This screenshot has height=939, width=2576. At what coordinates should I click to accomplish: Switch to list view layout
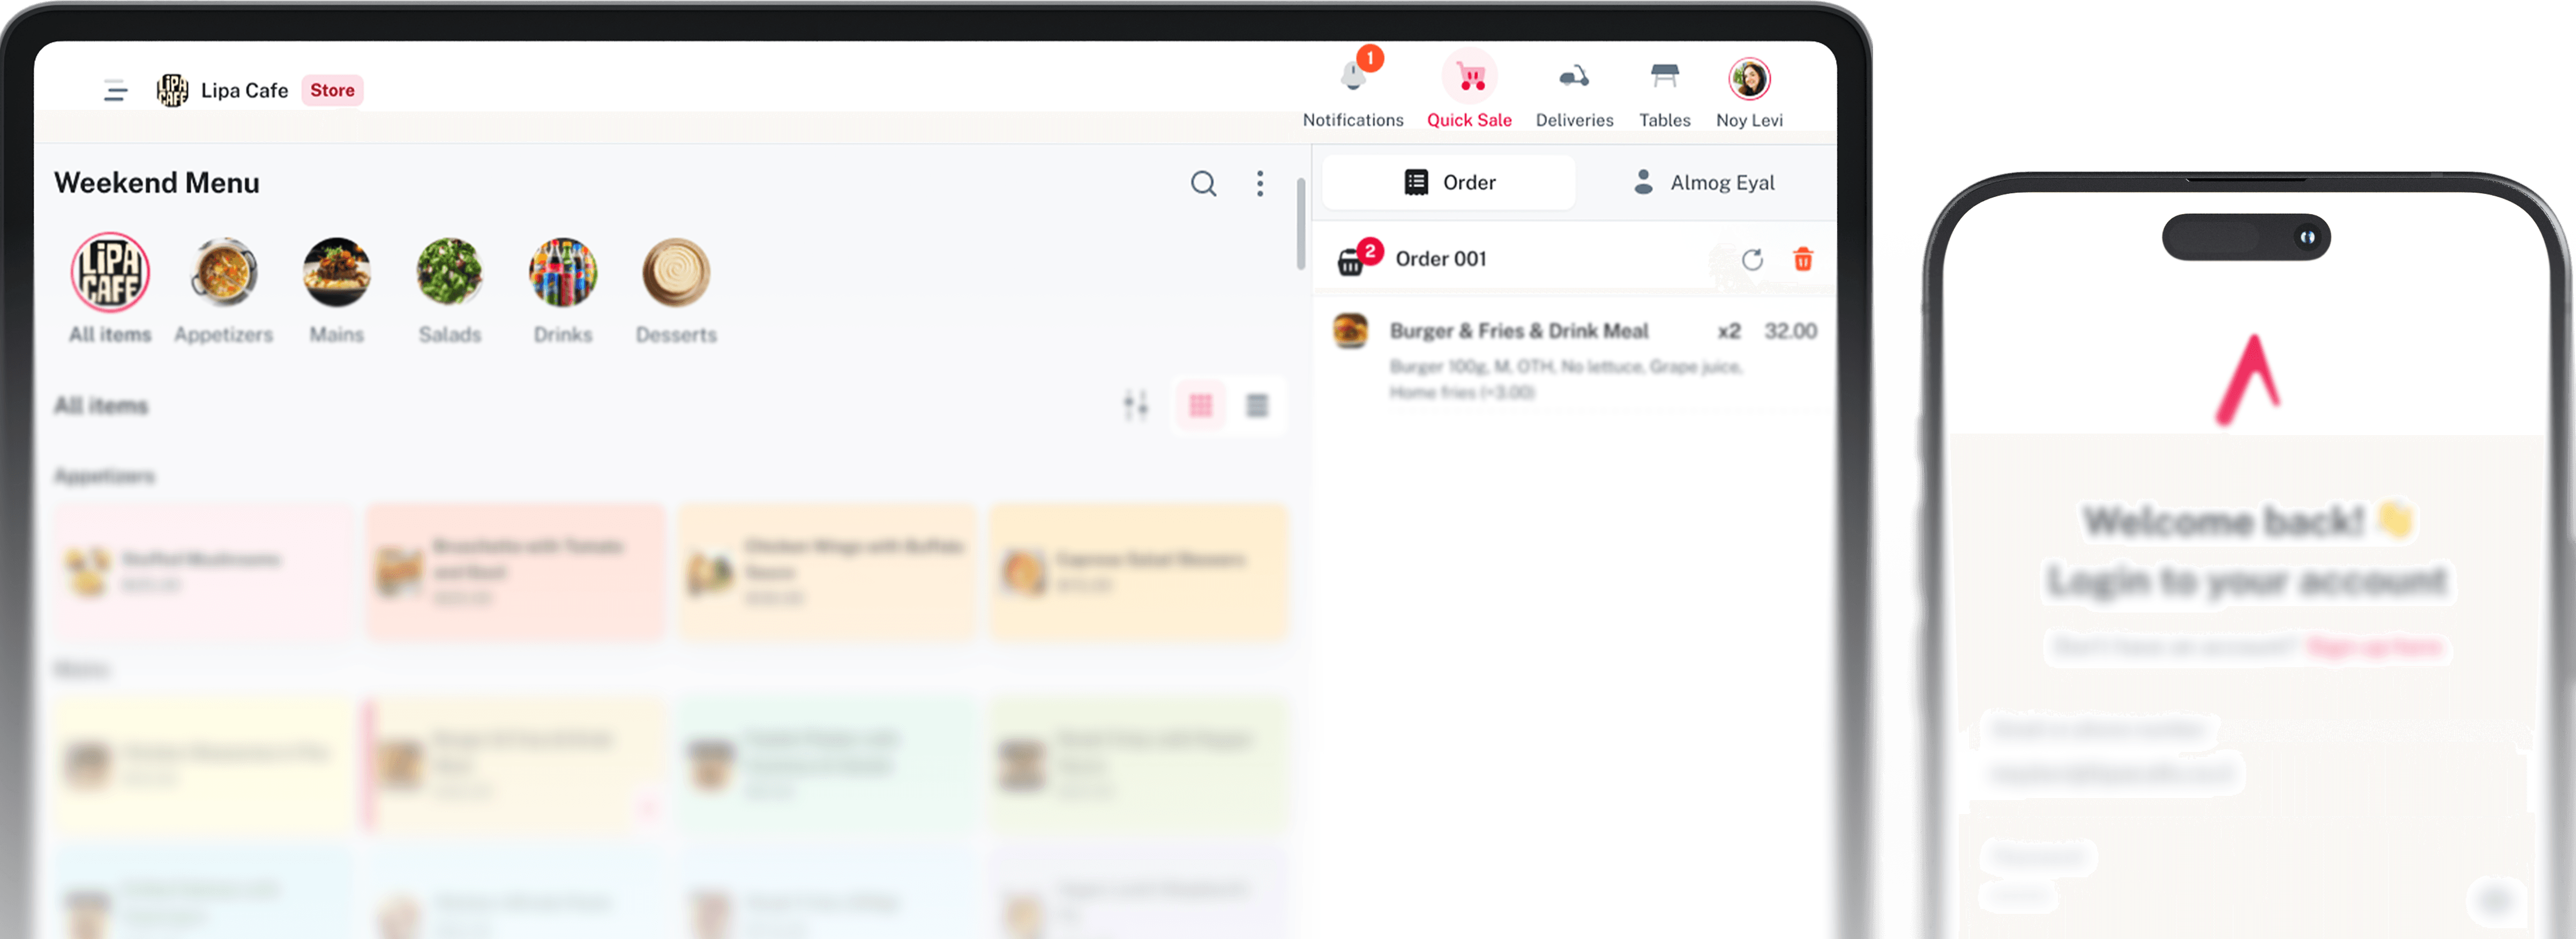coord(1257,405)
